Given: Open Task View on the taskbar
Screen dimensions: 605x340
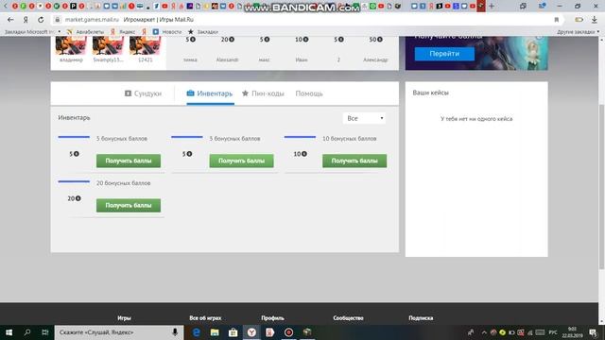Looking at the screenshot, I should pos(44,332).
